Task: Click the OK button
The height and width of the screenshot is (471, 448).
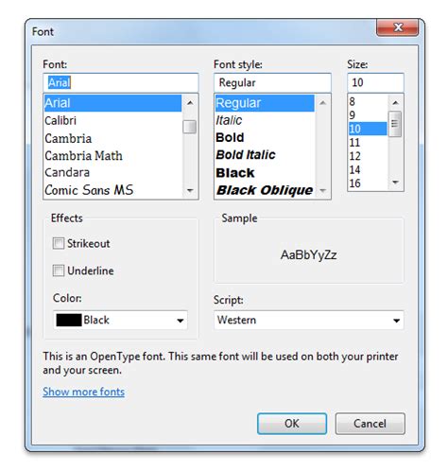Action: (x=292, y=424)
